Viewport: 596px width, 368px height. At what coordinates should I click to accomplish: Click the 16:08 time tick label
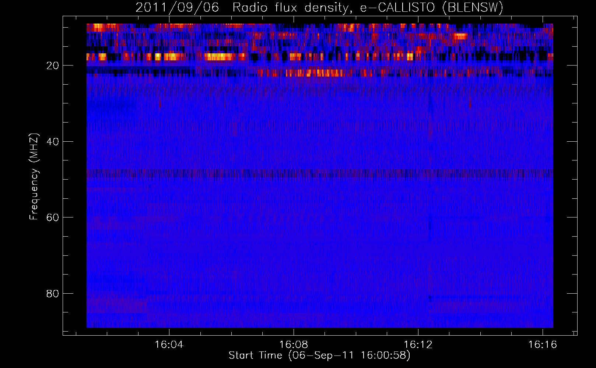point(294,345)
